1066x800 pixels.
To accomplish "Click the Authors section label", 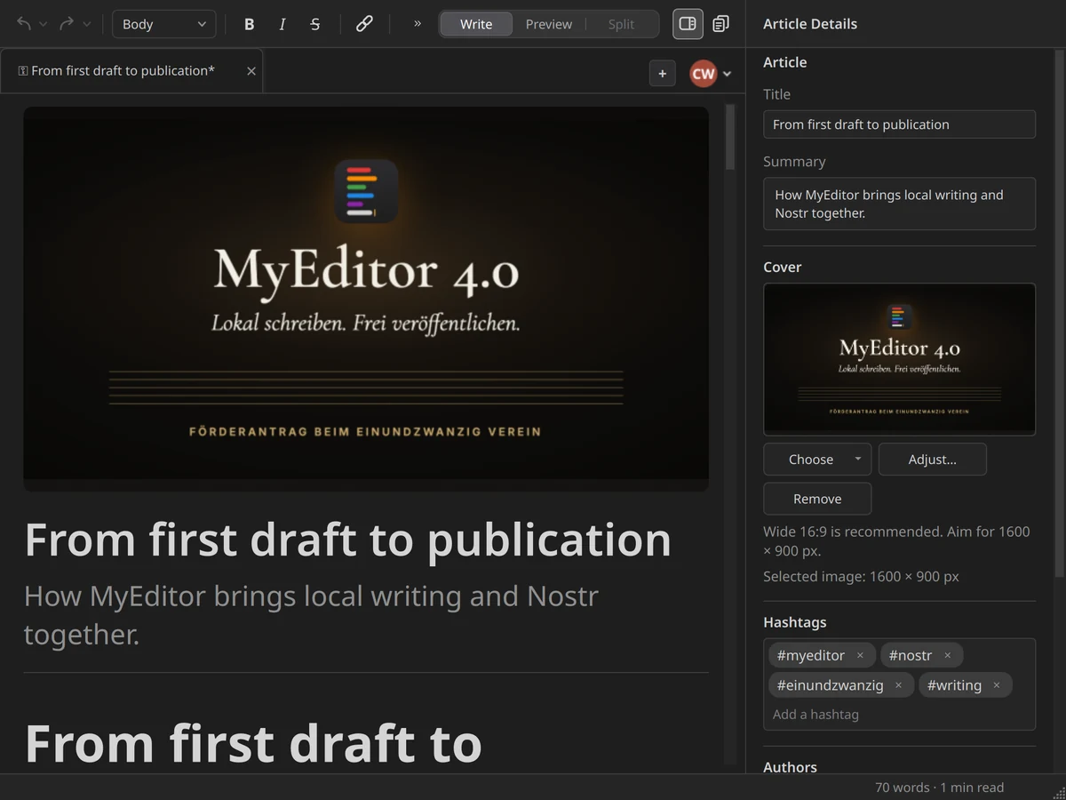I will coord(790,766).
